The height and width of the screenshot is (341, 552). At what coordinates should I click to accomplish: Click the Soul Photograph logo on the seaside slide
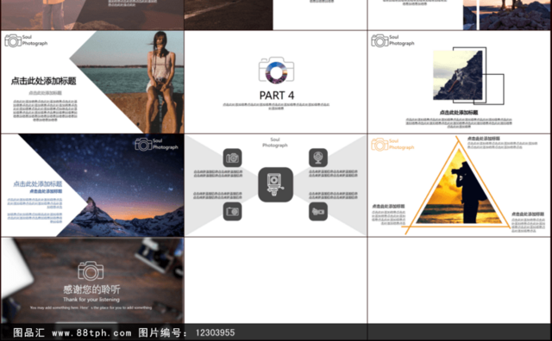click(x=26, y=40)
